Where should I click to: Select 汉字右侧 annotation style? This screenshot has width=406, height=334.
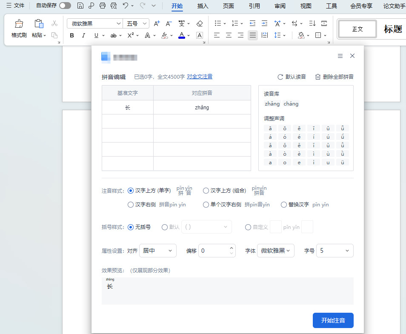(x=131, y=205)
